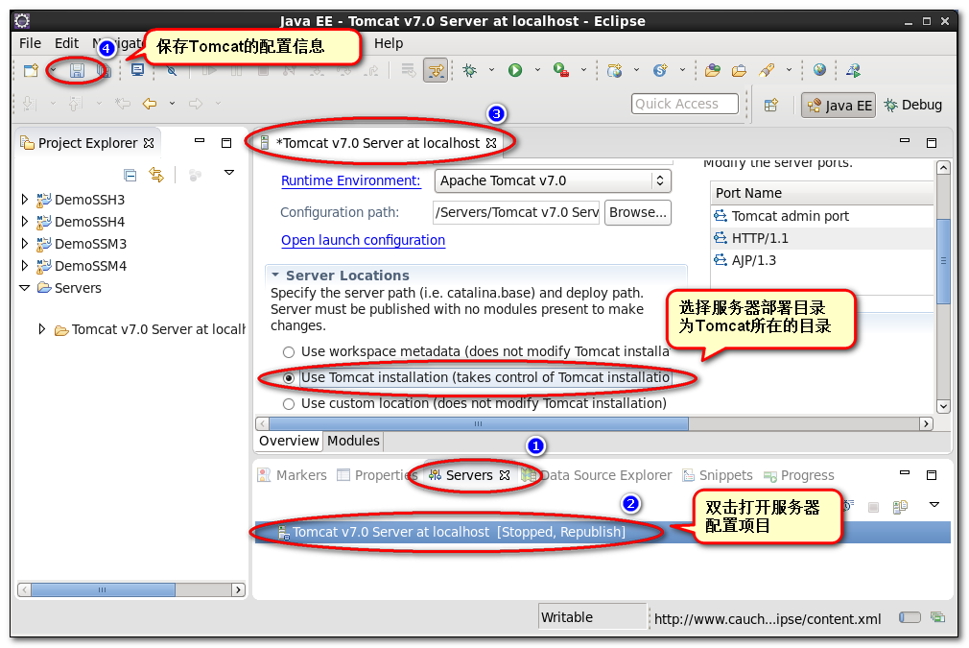Open the Run launch dropdown arrow
The height and width of the screenshot is (648, 969).
(x=537, y=70)
